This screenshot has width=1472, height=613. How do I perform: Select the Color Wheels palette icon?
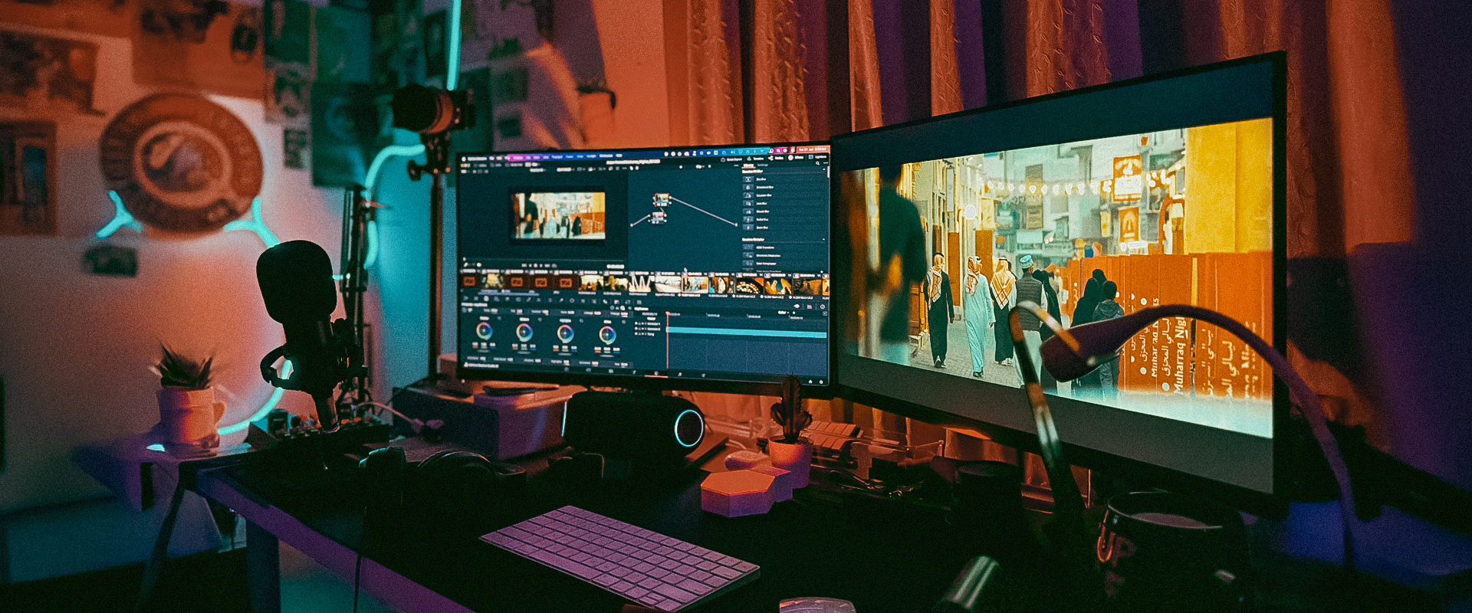click(x=486, y=300)
